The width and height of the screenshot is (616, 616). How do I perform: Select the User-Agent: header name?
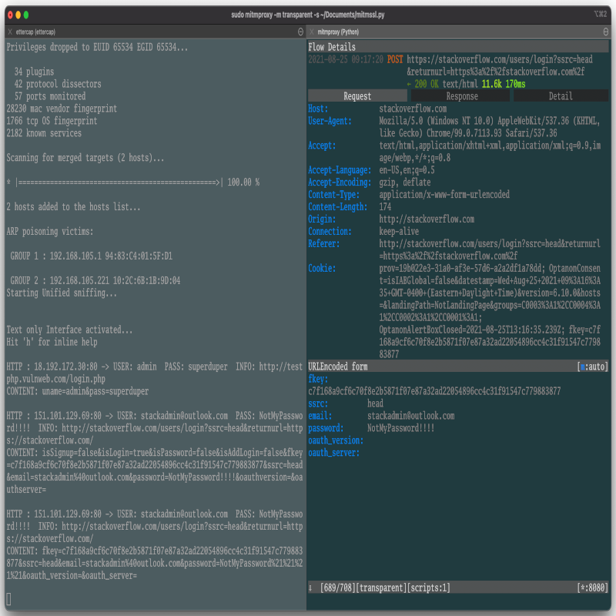(330, 121)
